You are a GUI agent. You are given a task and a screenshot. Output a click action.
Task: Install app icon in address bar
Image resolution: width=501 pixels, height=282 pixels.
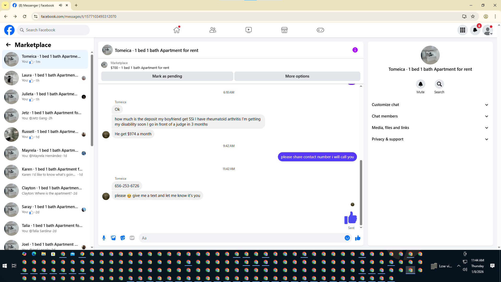point(464,16)
